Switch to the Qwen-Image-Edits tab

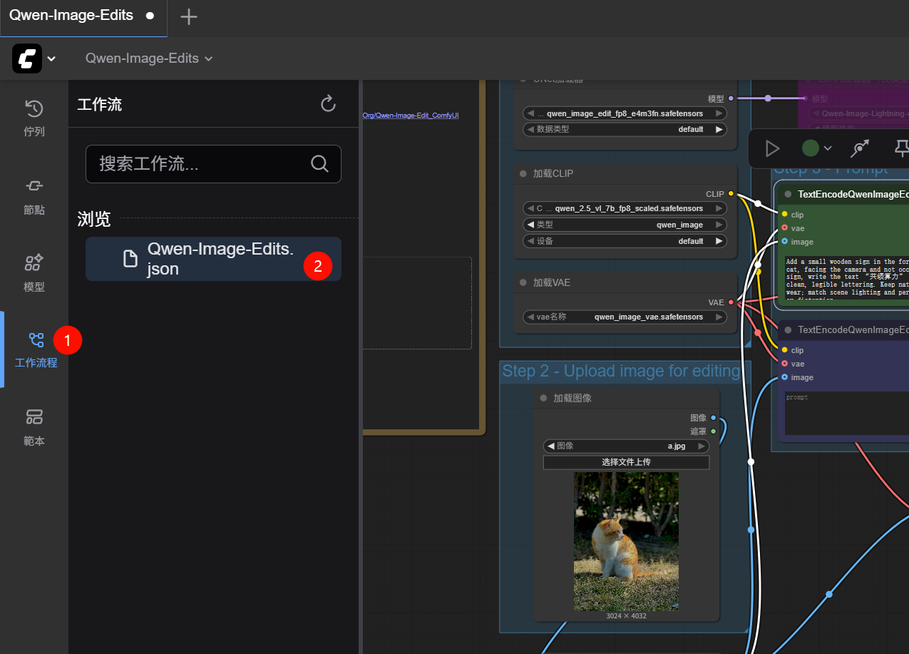[71, 16]
